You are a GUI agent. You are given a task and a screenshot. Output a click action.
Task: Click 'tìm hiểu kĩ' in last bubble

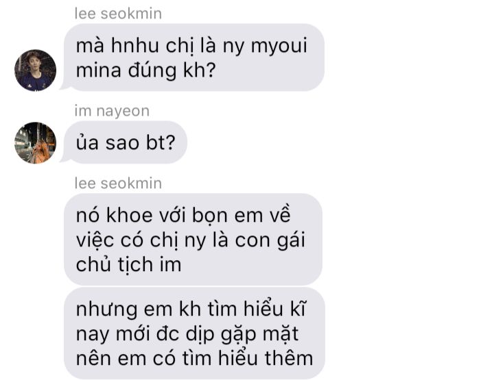point(257,309)
